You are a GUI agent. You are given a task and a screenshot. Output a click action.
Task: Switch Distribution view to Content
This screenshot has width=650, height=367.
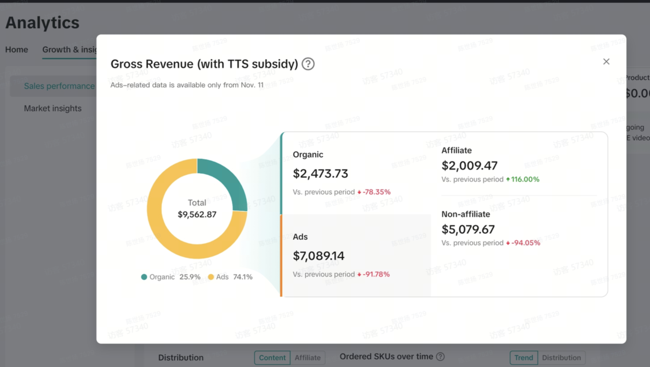272,358
